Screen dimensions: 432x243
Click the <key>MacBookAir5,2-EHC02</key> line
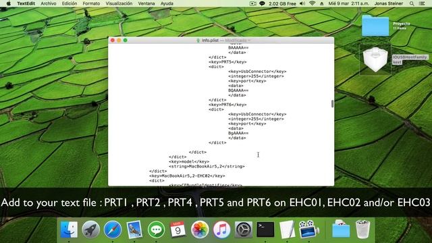coord(187,175)
